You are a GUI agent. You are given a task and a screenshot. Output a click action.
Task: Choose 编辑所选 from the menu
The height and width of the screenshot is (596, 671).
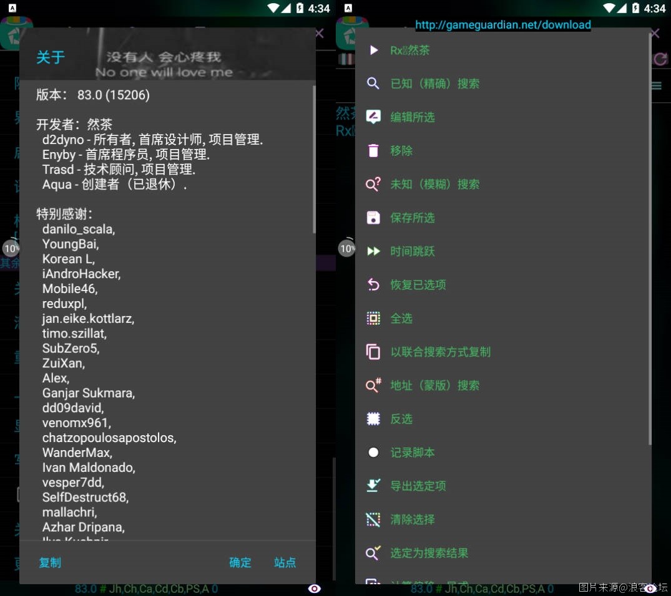pyautogui.click(x=413, y=117)
